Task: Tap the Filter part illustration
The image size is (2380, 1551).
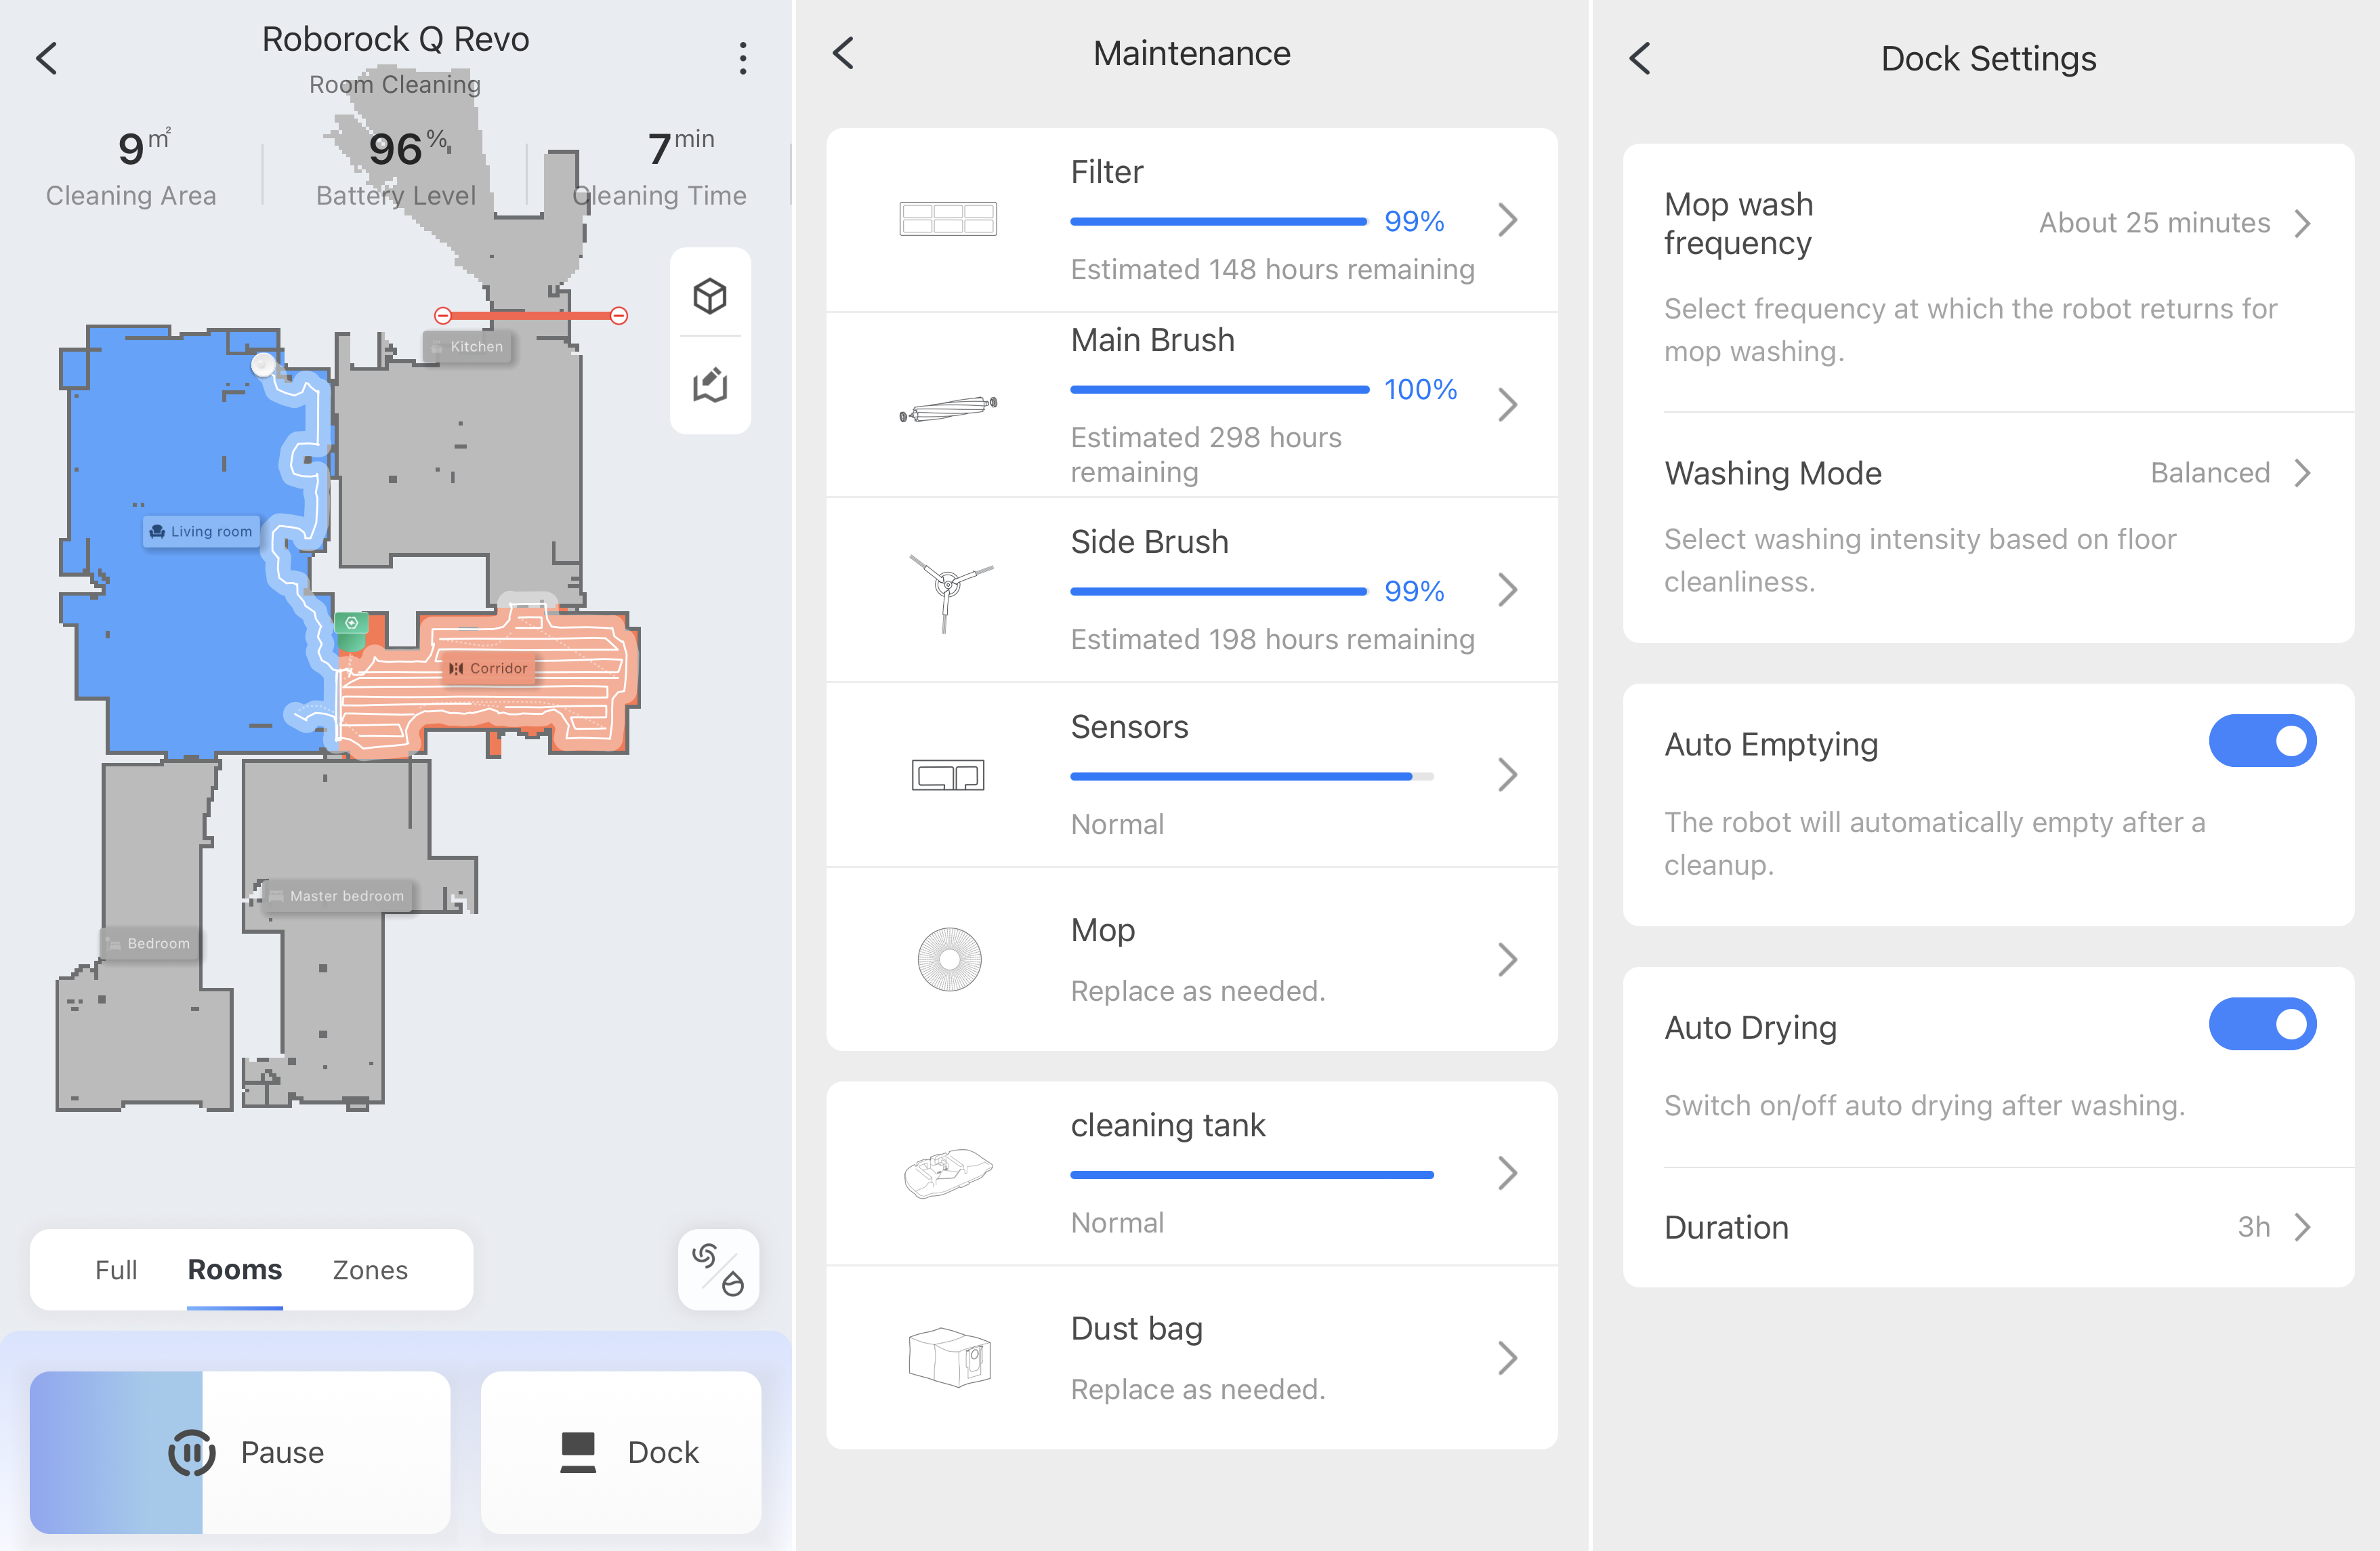Action: [x=947, y=219]
